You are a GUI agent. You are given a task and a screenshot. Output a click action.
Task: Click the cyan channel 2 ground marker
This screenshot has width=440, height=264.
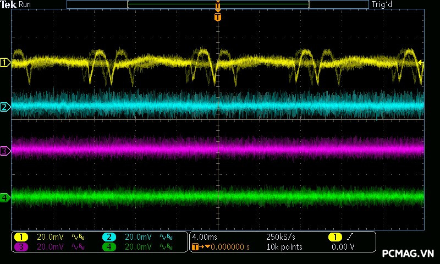point(5,107)
